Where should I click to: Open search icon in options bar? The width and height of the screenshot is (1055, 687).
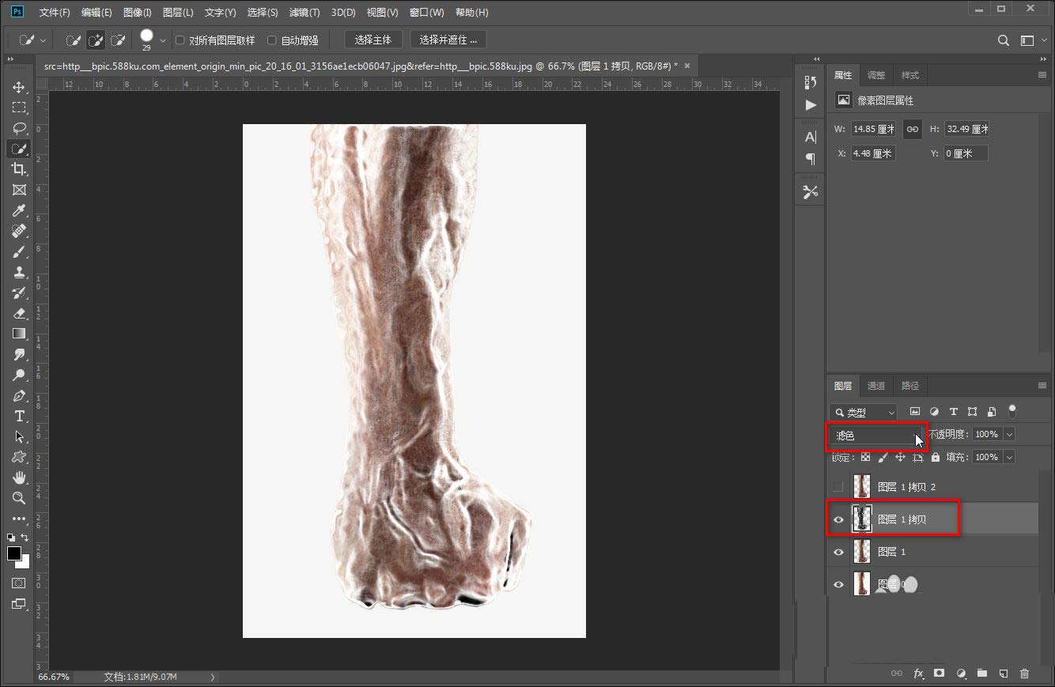point(1003,40)
